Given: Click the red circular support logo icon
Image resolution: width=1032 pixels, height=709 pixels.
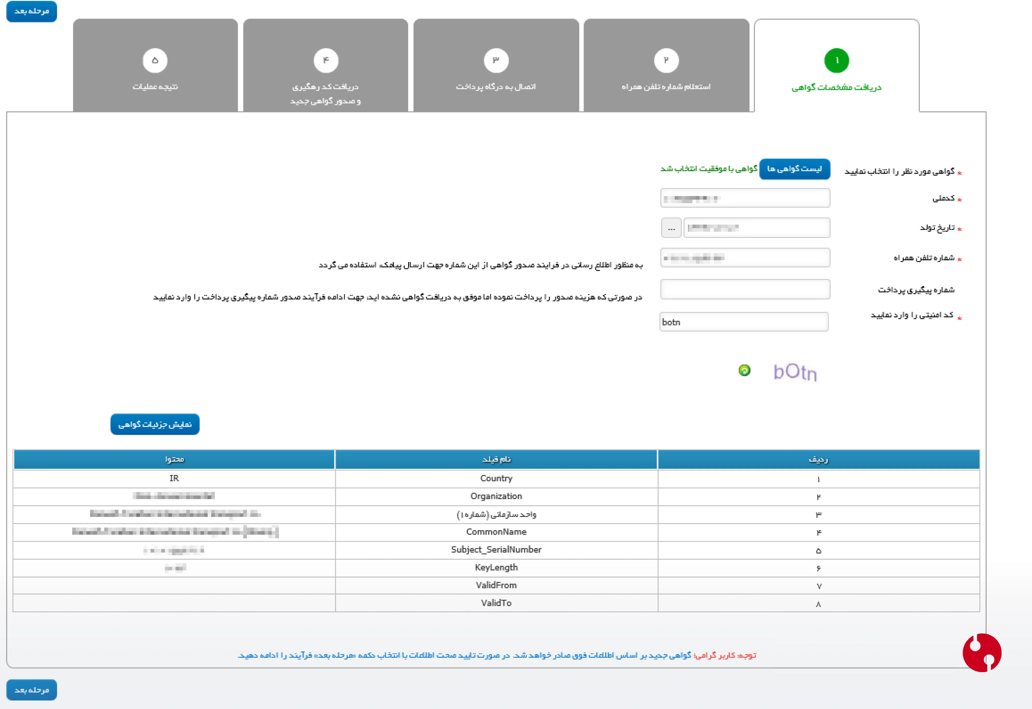Looking at the screenshot, I should 982,652.
